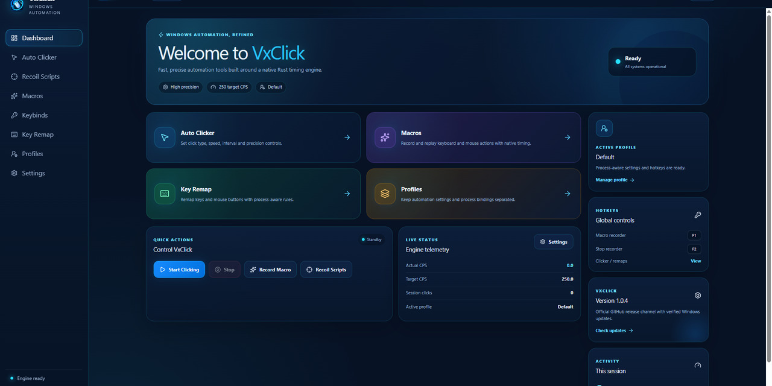The image size is (772, 386).
Task: Click the Active profile Default value
Action: 566,307
